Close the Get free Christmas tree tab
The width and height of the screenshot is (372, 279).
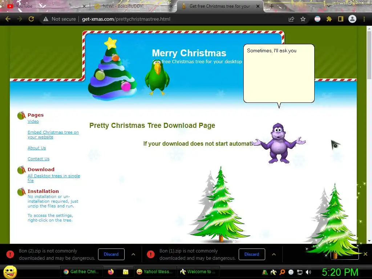(x=258, y=6)
